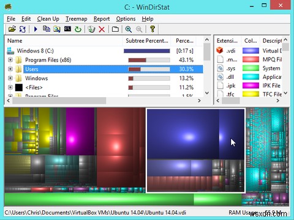Click the Explorer Here toolbar icon
This screenshot has width=294, height=220.
57,29
